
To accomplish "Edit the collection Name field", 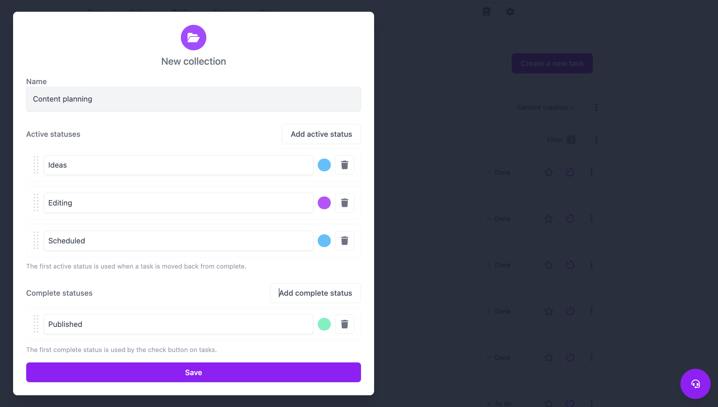I will point(194,99).
